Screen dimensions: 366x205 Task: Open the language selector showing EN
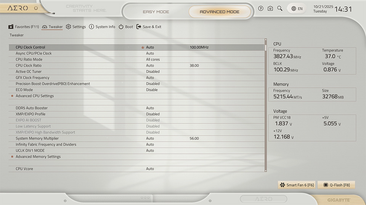[x=297, y=8]
